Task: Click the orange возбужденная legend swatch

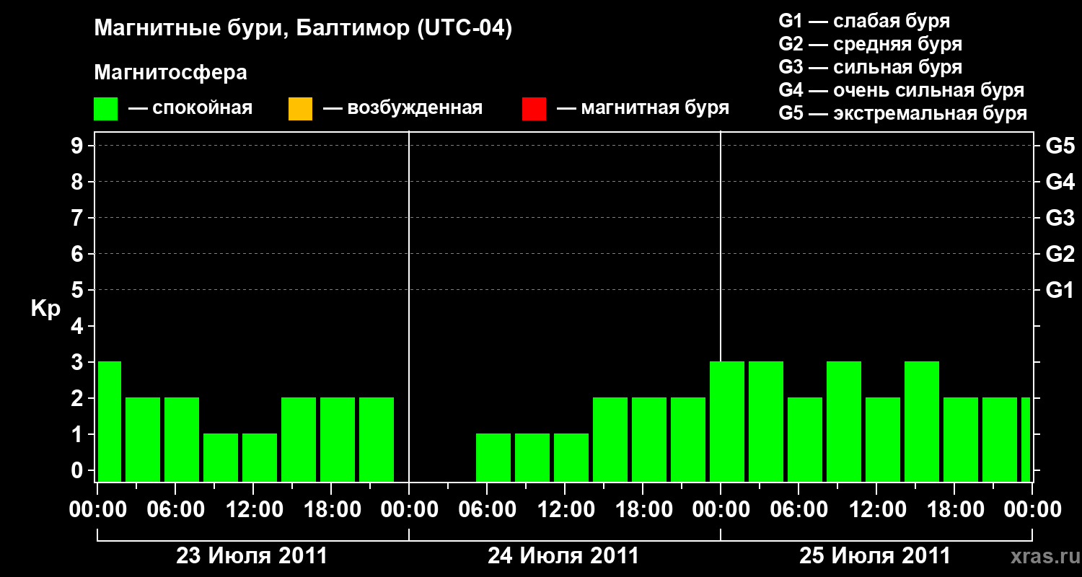Action: (x=300, y=109)
